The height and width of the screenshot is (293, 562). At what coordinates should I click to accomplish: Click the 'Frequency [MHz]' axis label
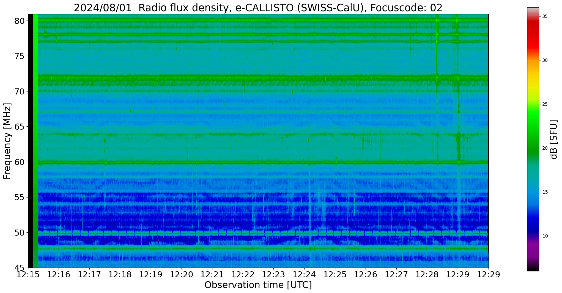coord(7,141)
